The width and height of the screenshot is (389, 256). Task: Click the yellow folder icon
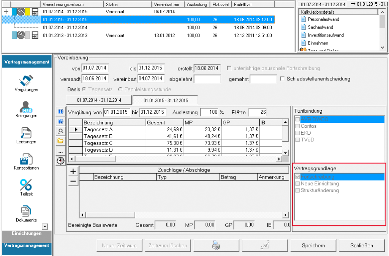click(60, 141)
